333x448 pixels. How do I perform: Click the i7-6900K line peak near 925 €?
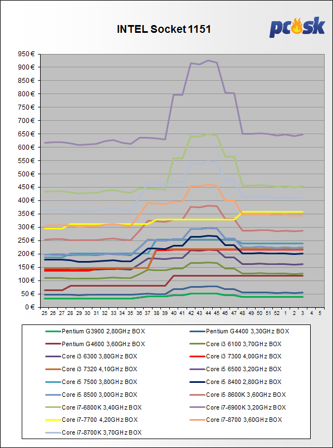pyautogui.click(x=208, y=60)
